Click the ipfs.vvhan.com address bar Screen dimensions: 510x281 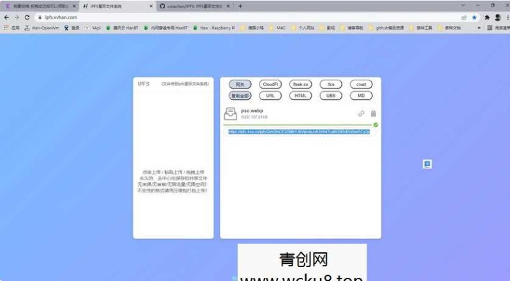point(247,18)
